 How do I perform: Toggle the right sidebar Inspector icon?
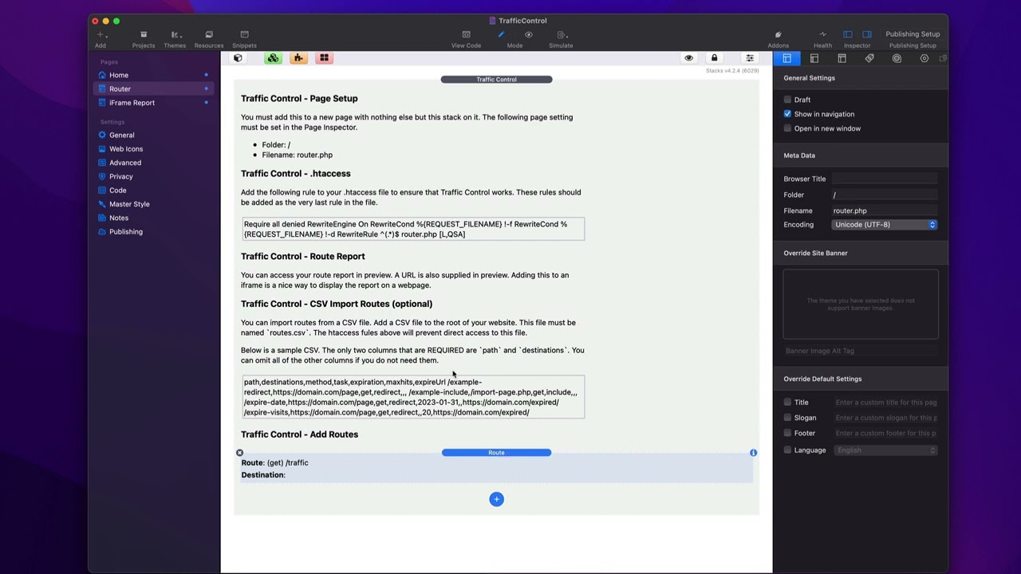pyautogui.click(x=867, y=34)
